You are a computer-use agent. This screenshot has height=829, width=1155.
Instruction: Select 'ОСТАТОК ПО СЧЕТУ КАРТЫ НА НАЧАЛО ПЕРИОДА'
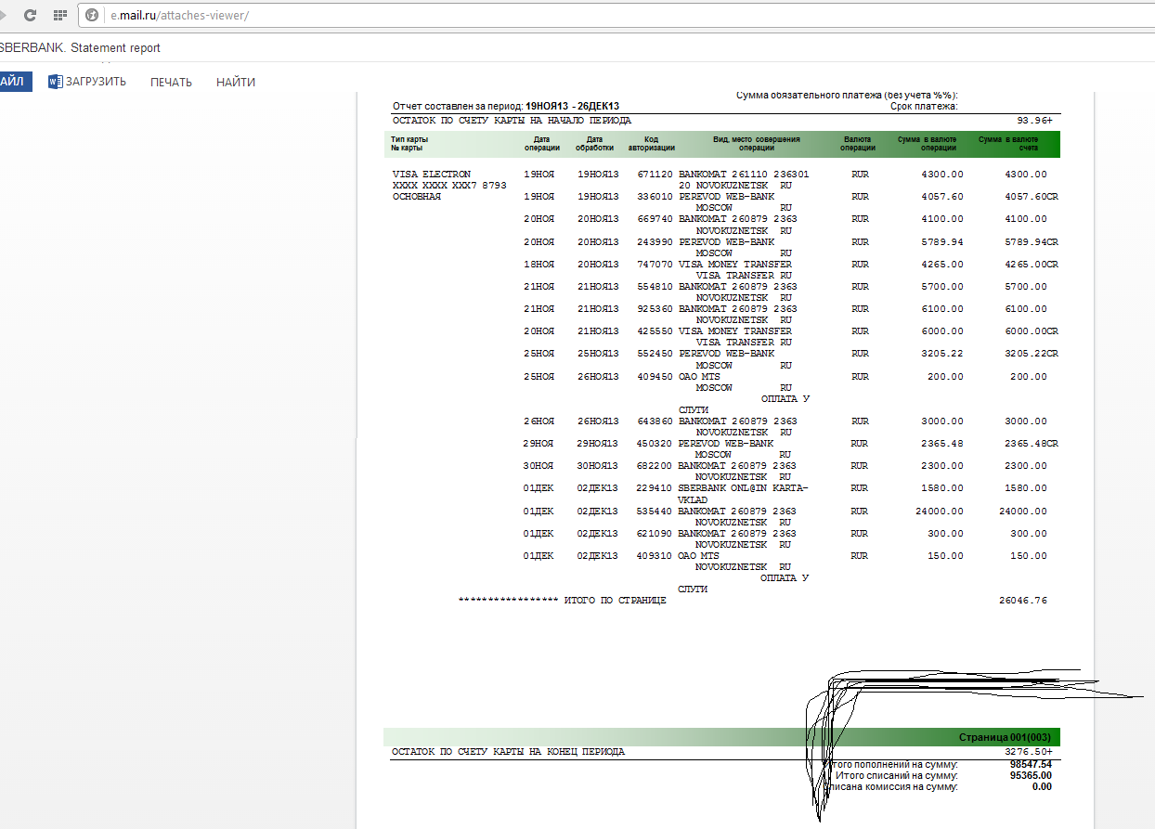512,121
